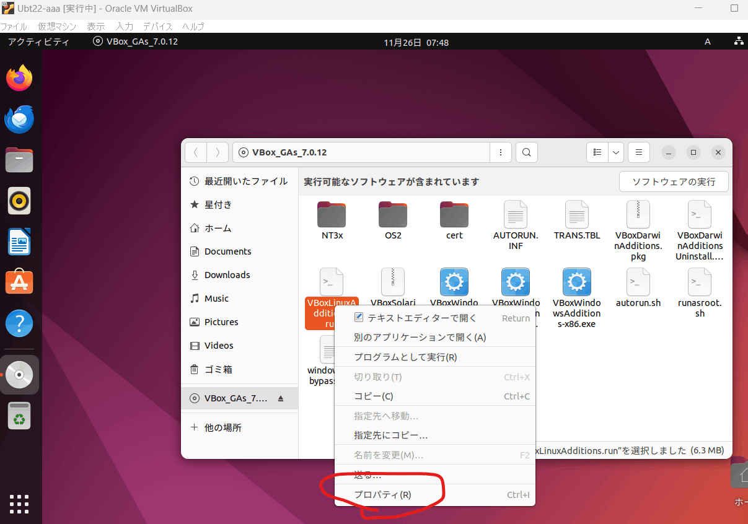Choose 送る… from context menu
748x524 pixels.
click(x=435, y=475)
